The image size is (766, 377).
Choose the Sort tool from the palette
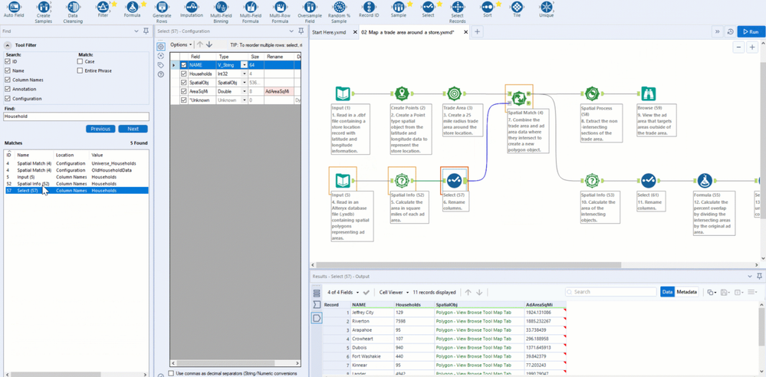point(488,8)
